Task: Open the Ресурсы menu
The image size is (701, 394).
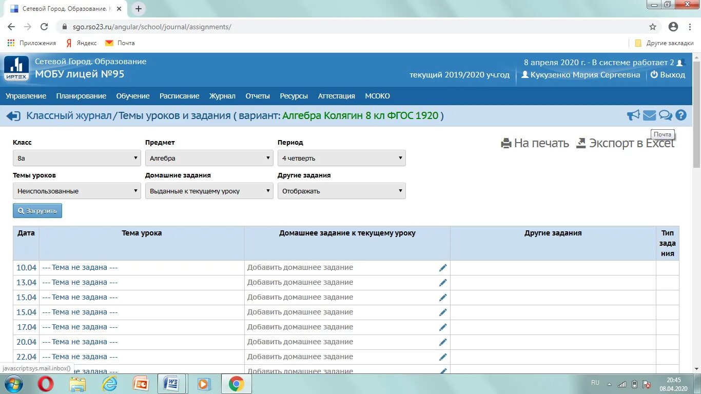Action: (x=294, y=96)
